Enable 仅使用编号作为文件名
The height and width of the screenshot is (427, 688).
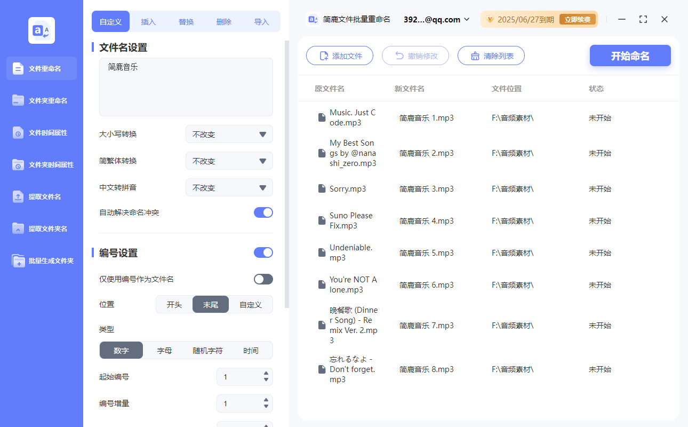(x=263, y=279)
